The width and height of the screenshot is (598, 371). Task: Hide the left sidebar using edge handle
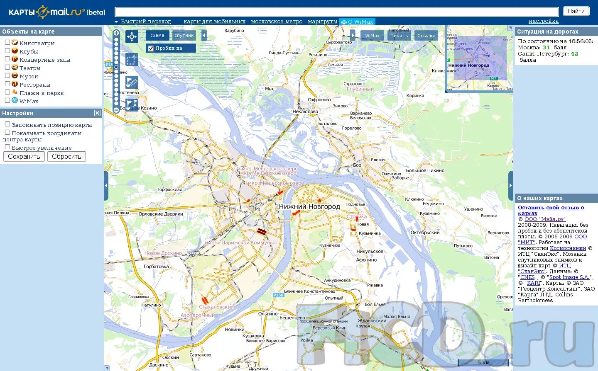pyautogui.click(x=106, y=186)
